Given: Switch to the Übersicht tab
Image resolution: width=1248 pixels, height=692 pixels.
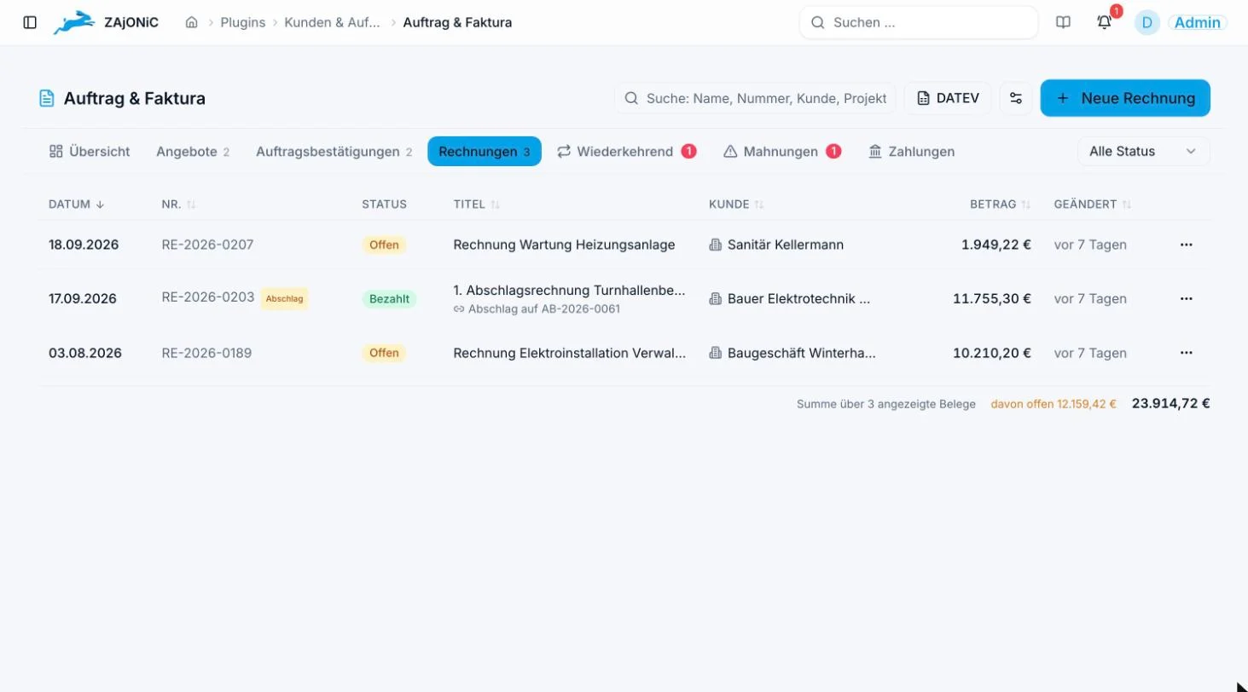Looking at the screenshot, I should 90,152.
